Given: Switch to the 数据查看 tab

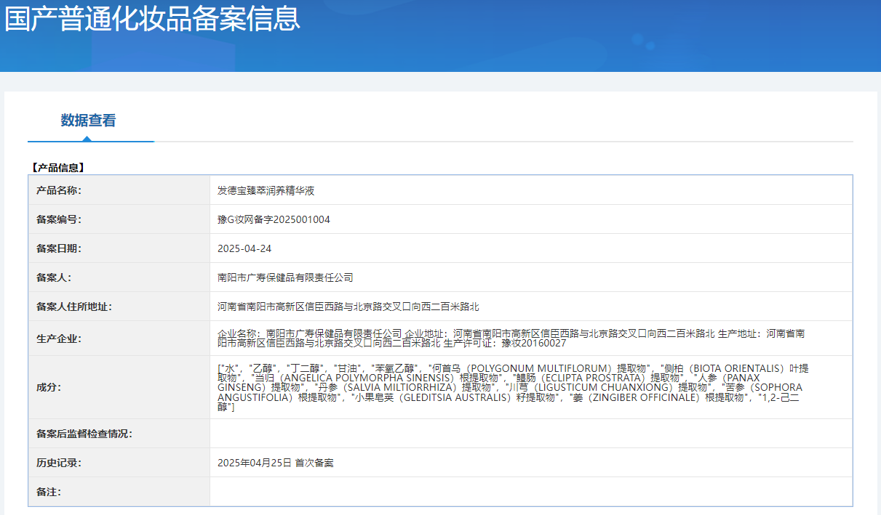Looking at the screenshot, I should tap(88, 121).
